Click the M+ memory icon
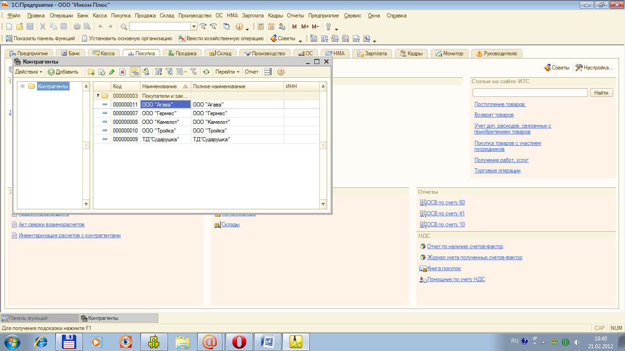Image resolution: width=625 pixels, height=351 pixels. (305, 27)
